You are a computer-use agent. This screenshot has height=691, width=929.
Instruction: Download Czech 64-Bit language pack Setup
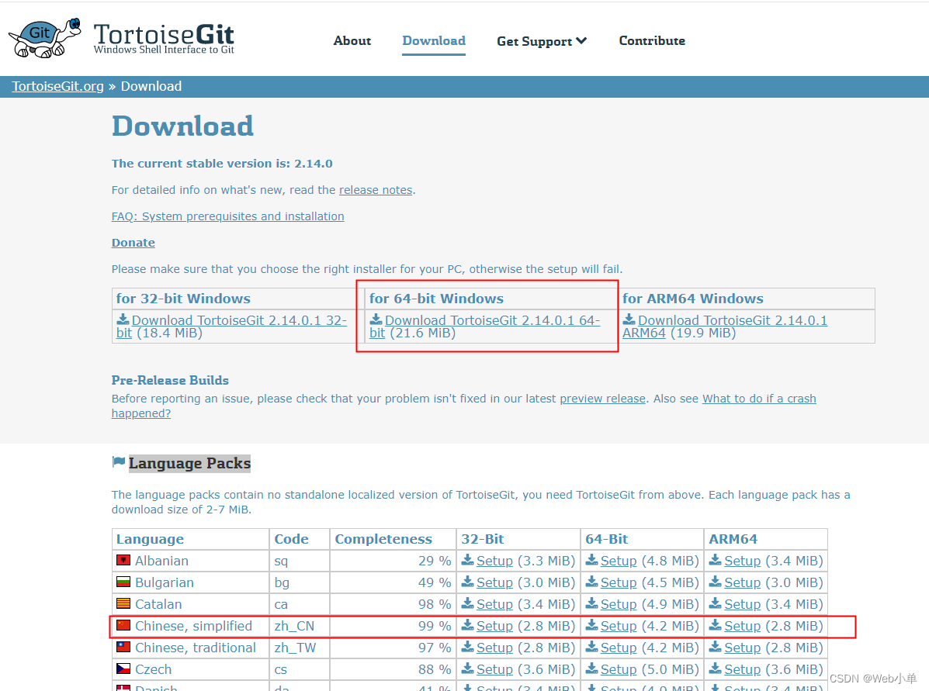click(x=619, y=670)
